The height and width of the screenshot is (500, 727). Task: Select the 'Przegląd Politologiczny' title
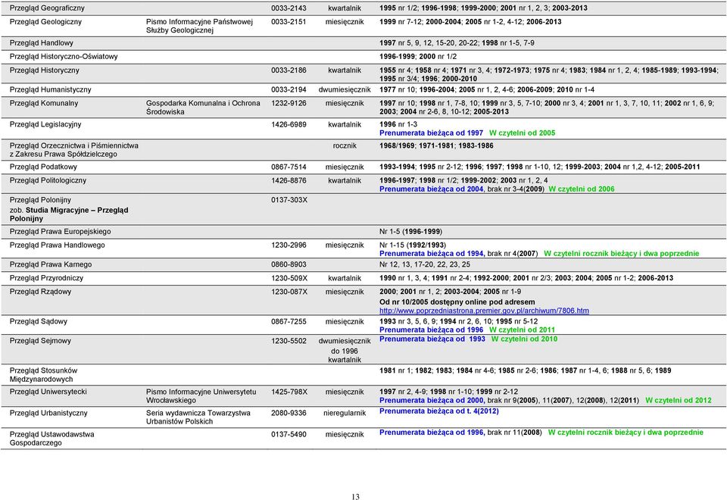(48, 180)
